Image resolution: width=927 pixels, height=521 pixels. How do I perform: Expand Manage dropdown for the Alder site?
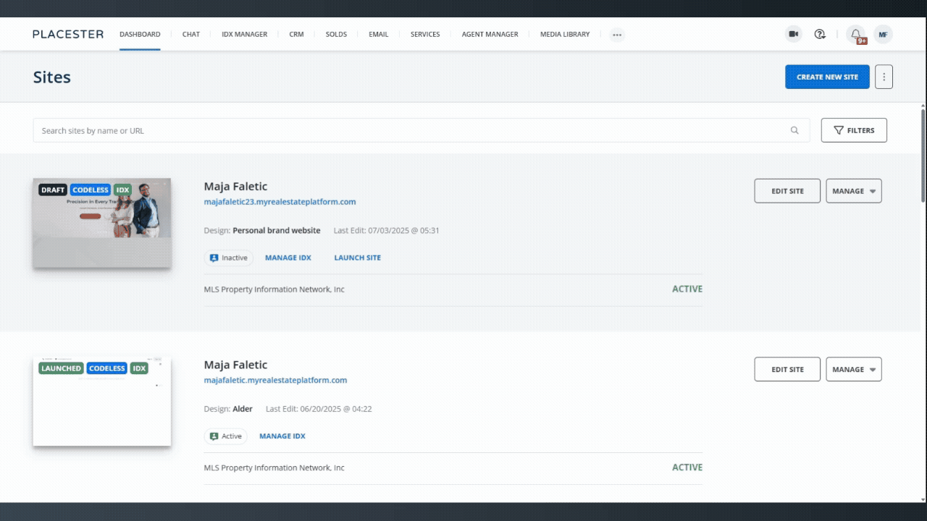pyautogui.click(x=854, y=369)
